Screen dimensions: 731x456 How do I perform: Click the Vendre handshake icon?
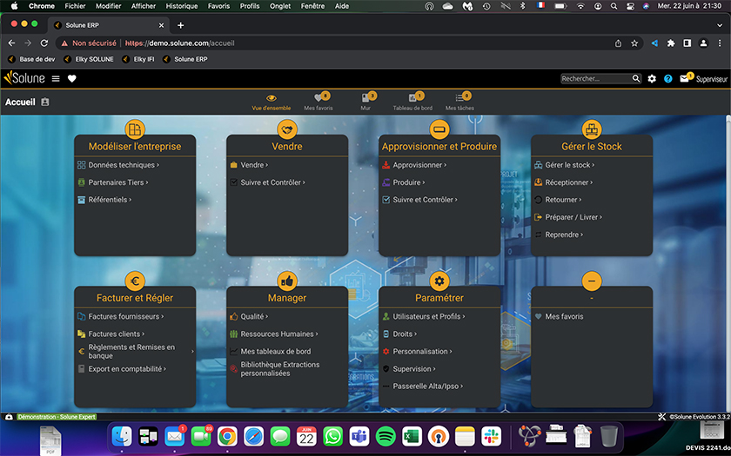[287, 129]
